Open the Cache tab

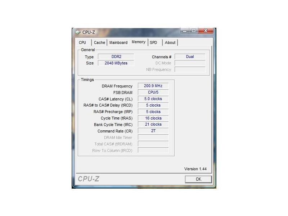[99, 42]
